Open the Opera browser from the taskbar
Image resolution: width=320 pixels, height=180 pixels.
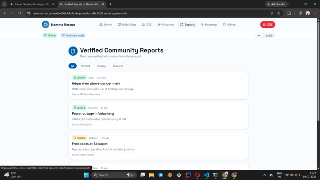[197, 175]
